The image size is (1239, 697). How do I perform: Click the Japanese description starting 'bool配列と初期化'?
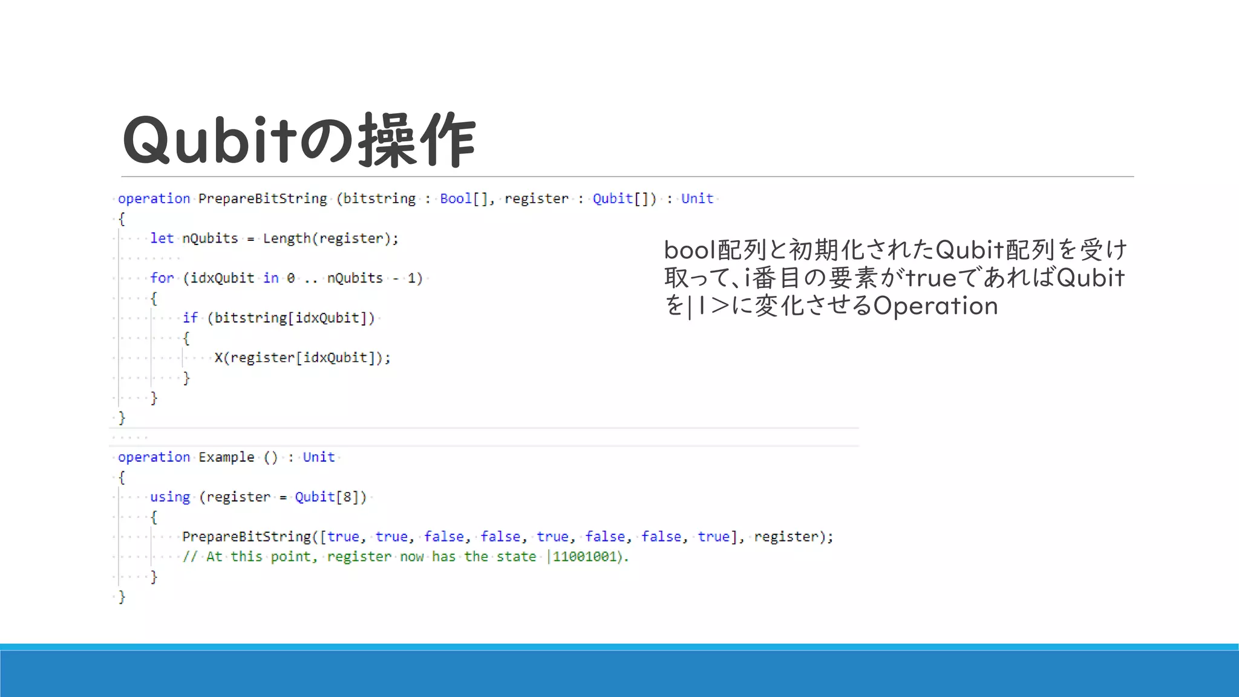coord(895,278)
